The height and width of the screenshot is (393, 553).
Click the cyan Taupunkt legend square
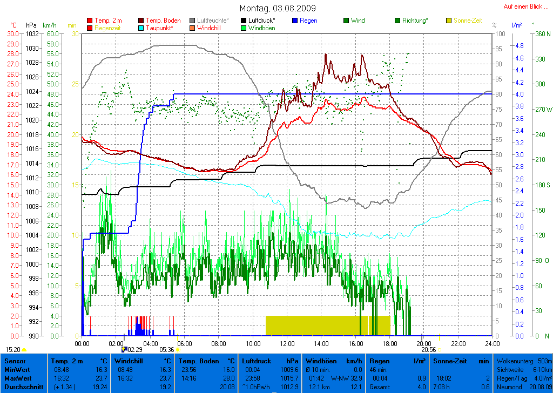[141, 28]
